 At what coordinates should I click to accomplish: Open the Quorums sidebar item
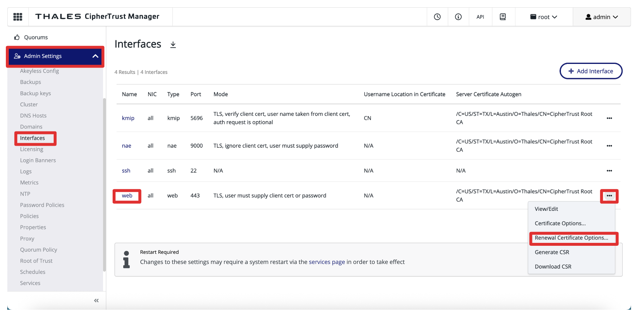[36, 37]
